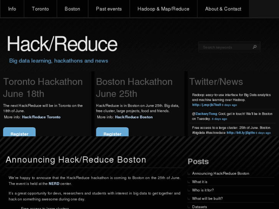Click Announcing Hack/Reduce Boston article heading
Screen dimensions: 279x209
click(76, 160)
